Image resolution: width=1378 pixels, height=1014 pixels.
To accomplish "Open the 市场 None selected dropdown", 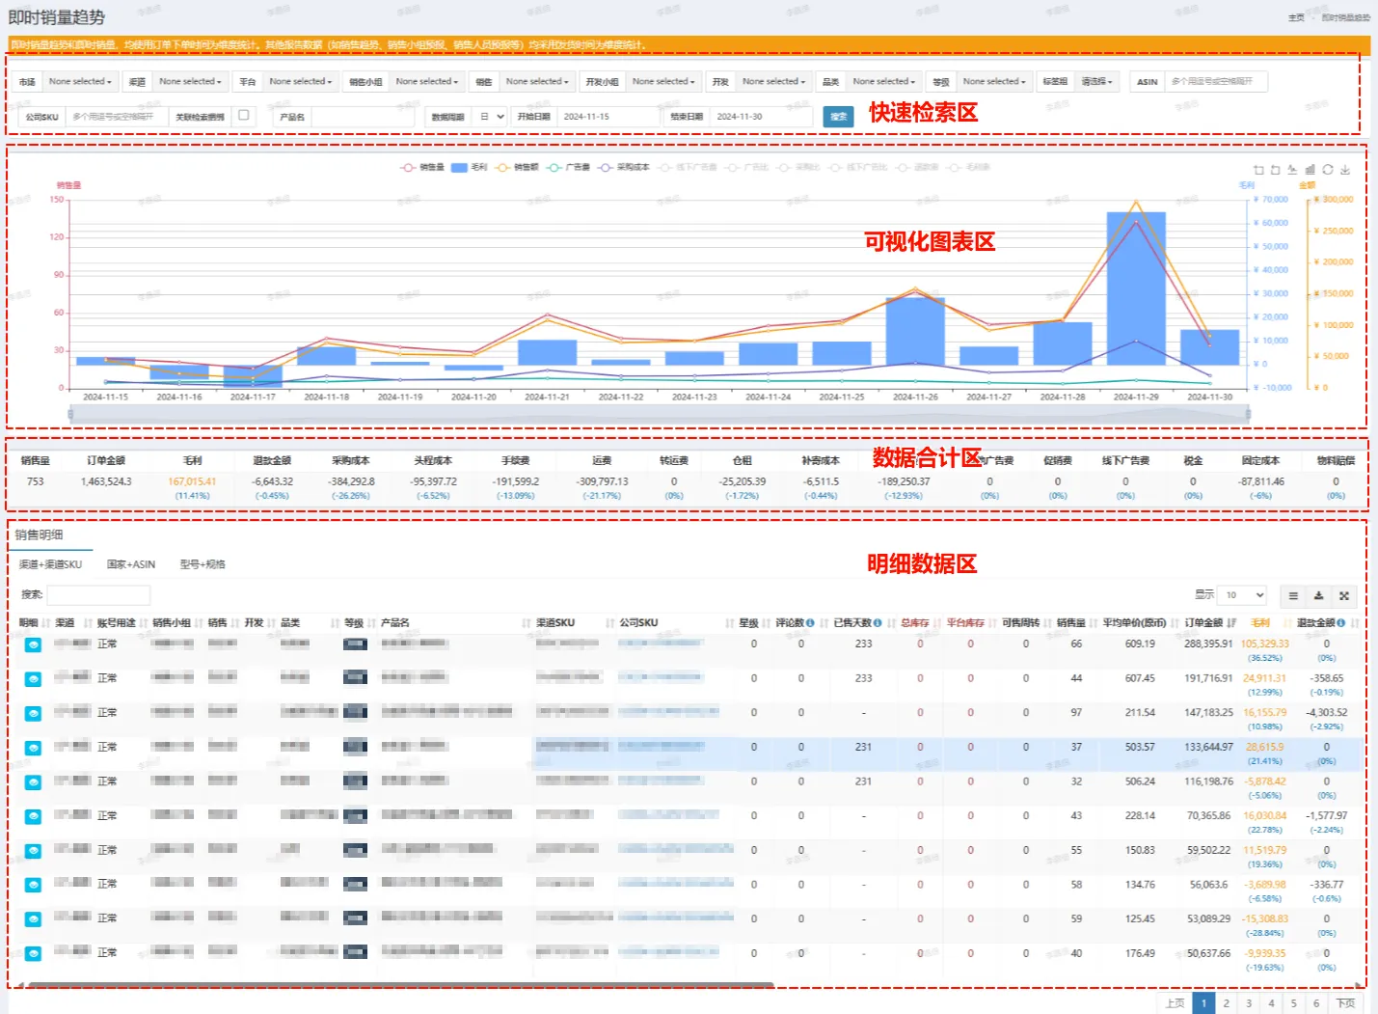I will pos(80,82).
